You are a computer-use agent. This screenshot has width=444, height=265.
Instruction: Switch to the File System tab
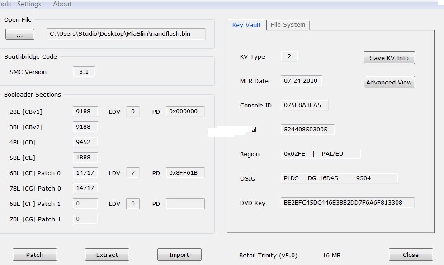pyautogui.click(x=288, y=25)
